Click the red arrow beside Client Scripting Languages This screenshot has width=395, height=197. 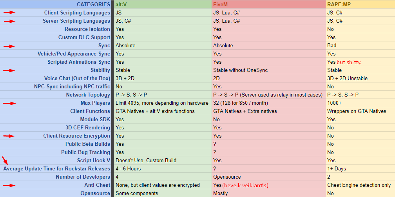9,13
